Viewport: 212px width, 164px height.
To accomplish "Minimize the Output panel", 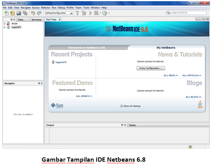I will 122,125.
